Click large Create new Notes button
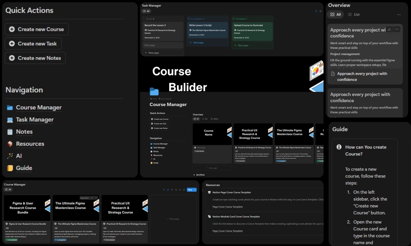Screen dimensions: 411x246 click(x=35, y=58)
